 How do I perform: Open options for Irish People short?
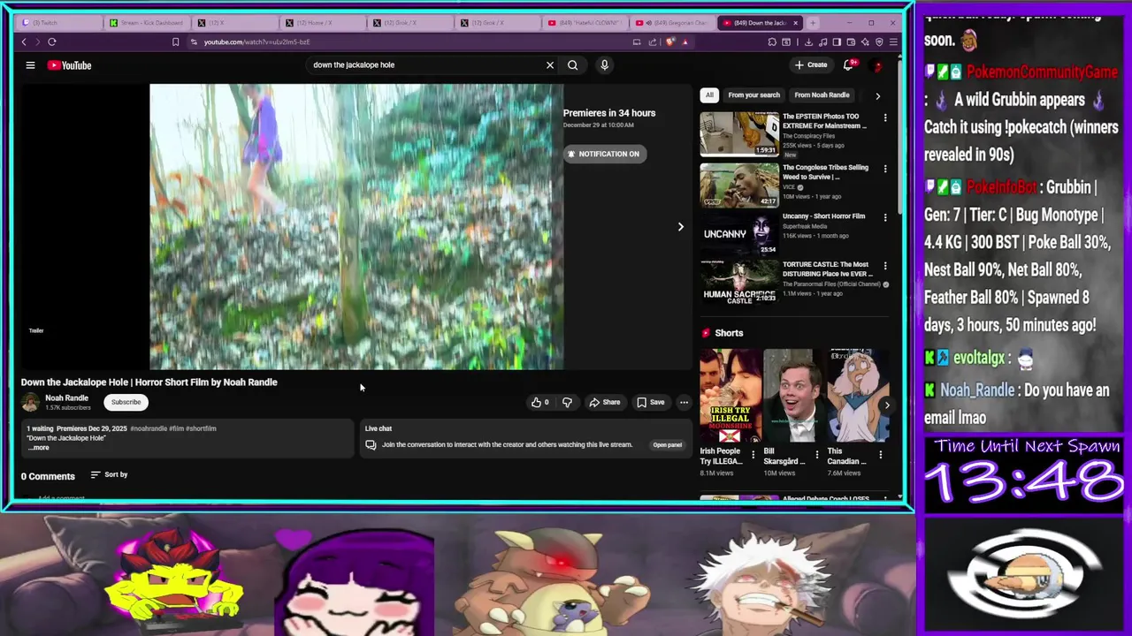tap(753, 455)
